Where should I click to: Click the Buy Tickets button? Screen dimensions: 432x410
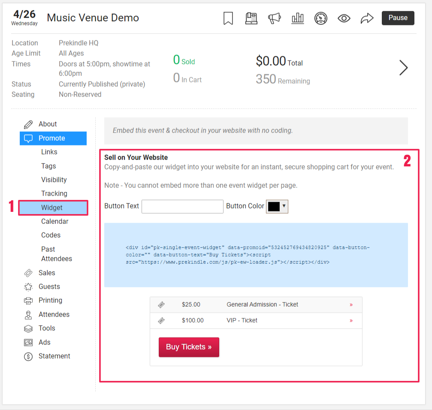189,347
